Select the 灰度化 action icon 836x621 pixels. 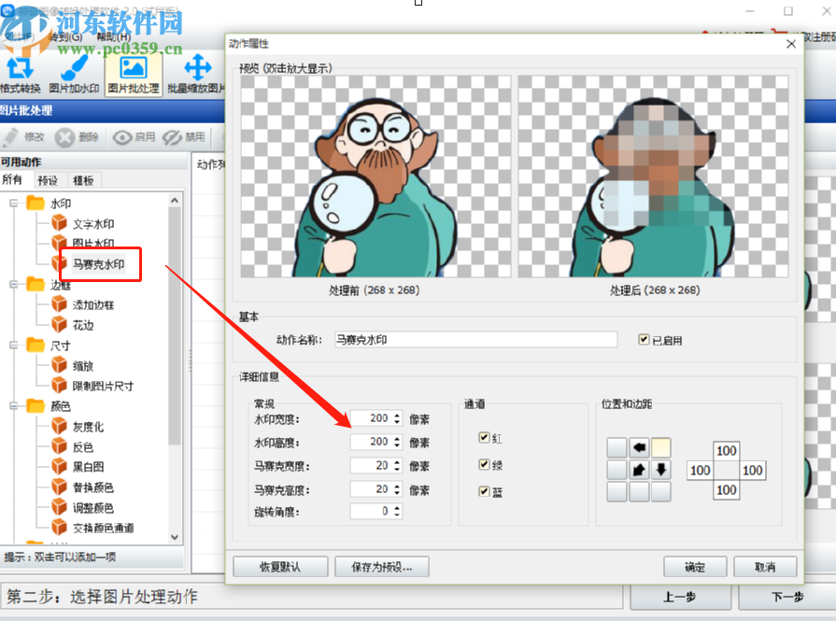(x=59, y=426)
